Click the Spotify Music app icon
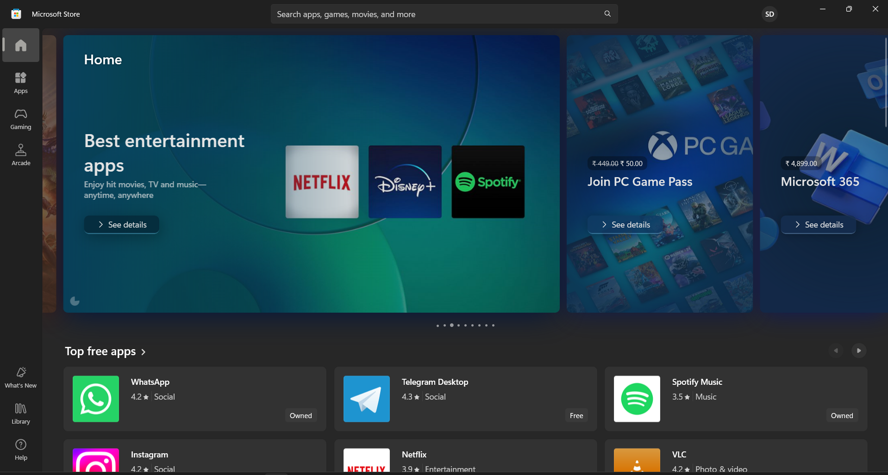Screen dimensions: 888x475 click(x=637, y=399)
